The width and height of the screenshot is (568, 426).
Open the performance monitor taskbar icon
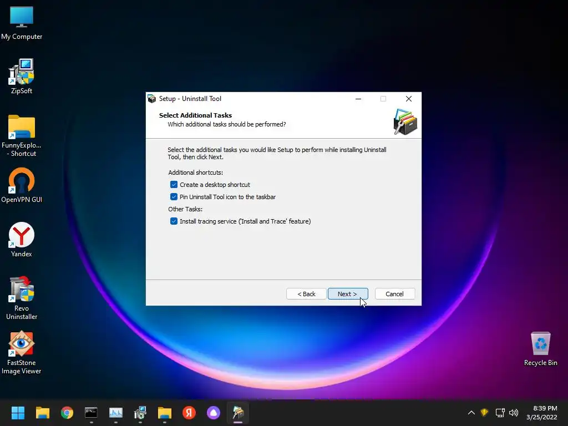(x=116, y=413)
